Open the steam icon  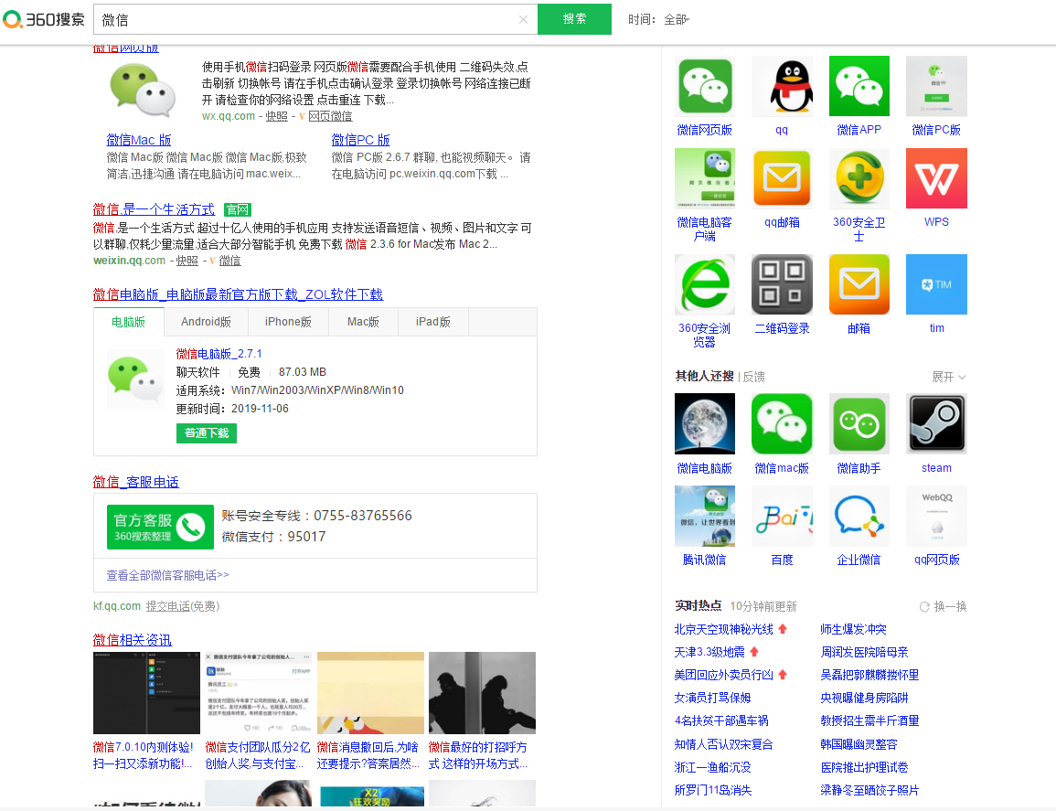936,423
